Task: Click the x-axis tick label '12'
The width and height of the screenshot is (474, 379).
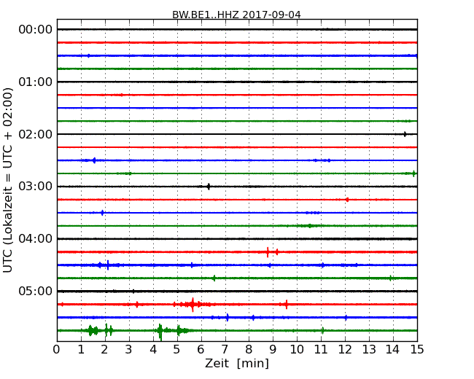Action: coord(345,349)
